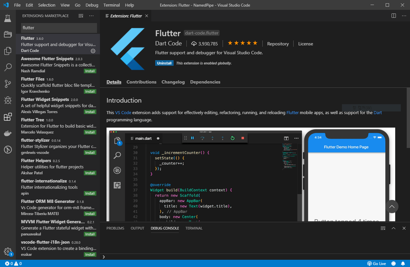Screen dimensions: 410x267
Task: Switch to the Details tab
Action: [114, 82]
